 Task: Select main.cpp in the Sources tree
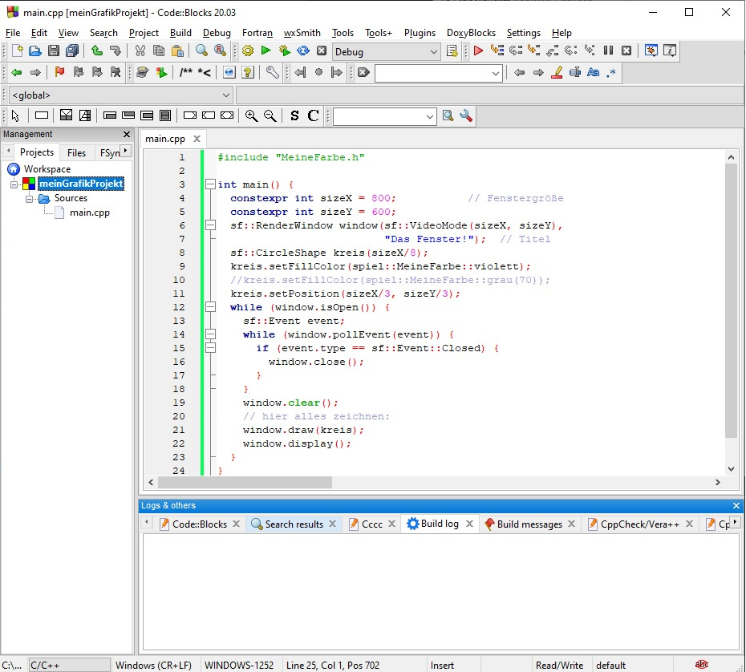(x=89, y=213)
